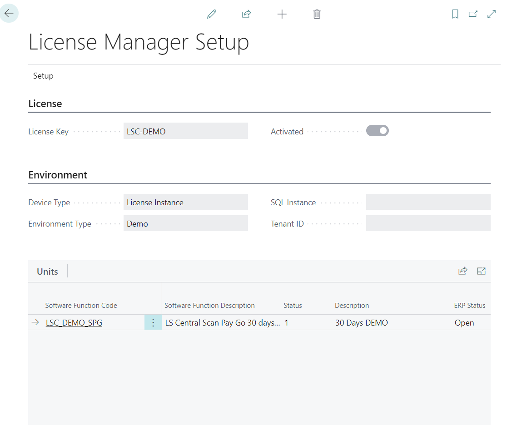Click the trash delete icon
Viewport: 522px width, 425px height.
point(317,14)
